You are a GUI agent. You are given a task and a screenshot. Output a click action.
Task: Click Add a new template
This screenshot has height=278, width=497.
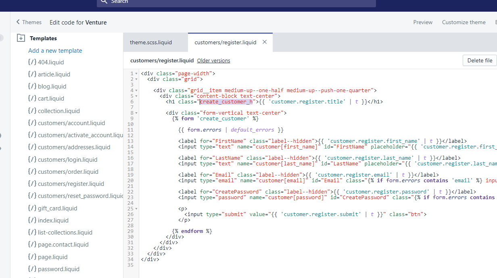click(55, 51)
